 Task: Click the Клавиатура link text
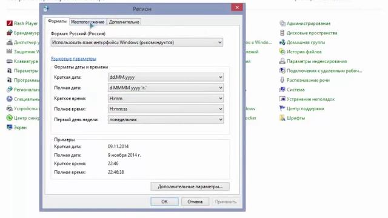click(26, 61)
